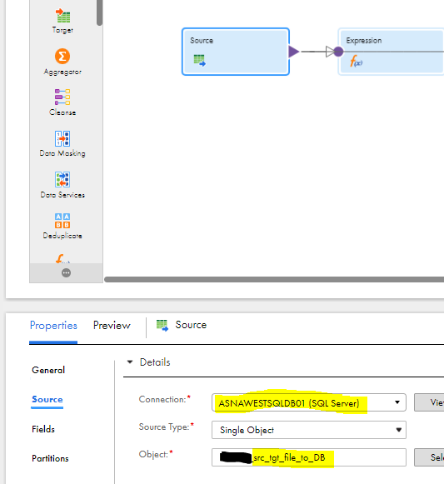This screenshot has width=444, height=484.
Task: Click the Source icon in the properties header
Action: point(162,326)
